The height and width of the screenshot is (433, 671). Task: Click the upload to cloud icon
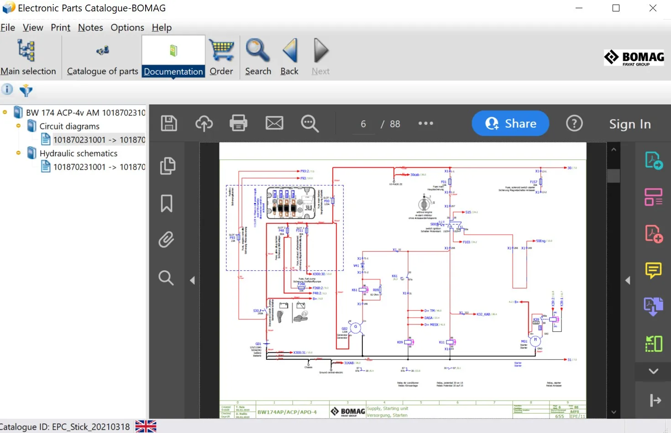pyautogui.click(x=204, y=124)
